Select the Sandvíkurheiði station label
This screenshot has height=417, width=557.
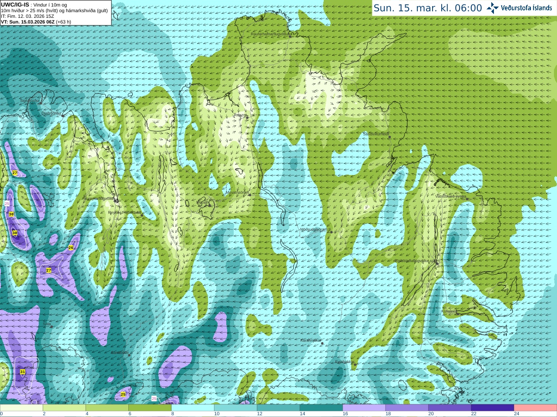[x=376, y=134]
